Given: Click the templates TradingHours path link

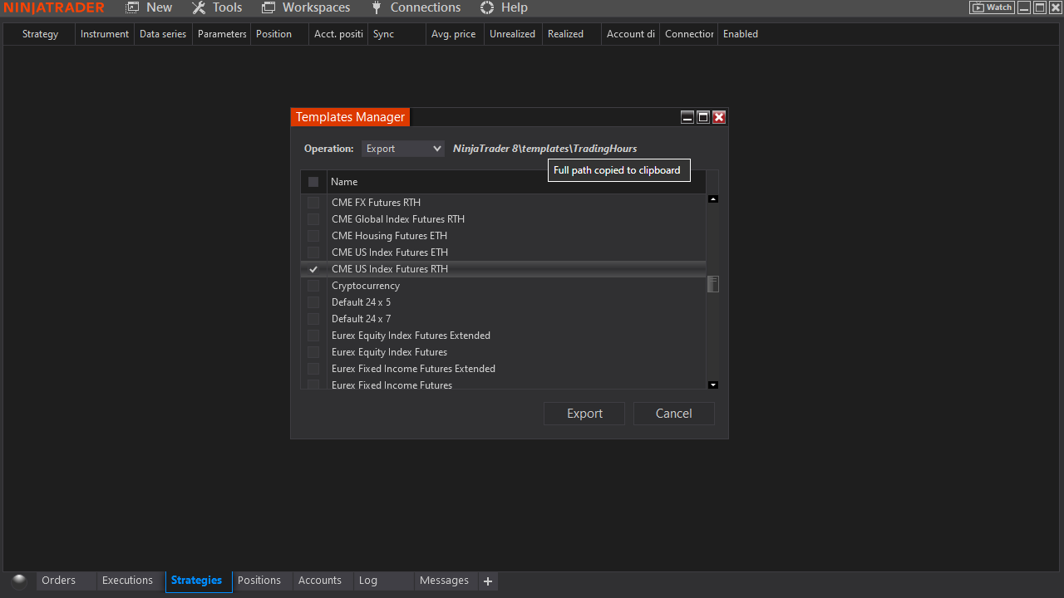Looking at the screenshot, I should pyautogui.click(x=544, y=149).
